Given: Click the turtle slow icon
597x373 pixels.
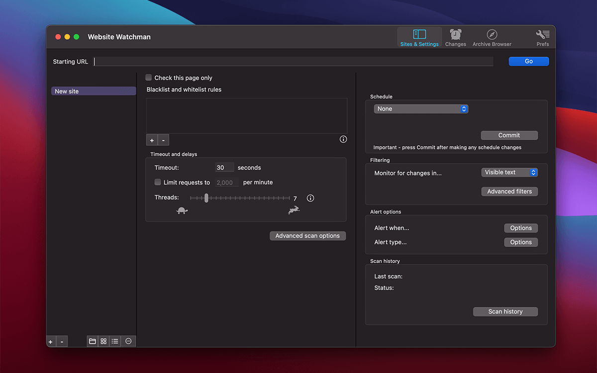Looking at the screenshot, I should pyautogui.click(x=182, y=211).
